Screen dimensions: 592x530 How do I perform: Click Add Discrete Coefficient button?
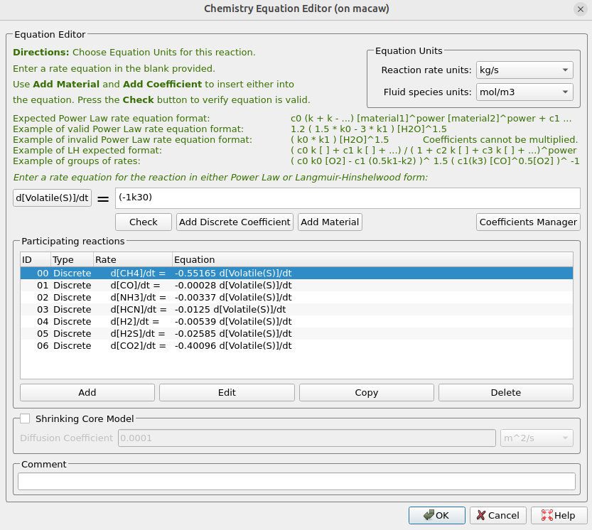tap(235, 222)
